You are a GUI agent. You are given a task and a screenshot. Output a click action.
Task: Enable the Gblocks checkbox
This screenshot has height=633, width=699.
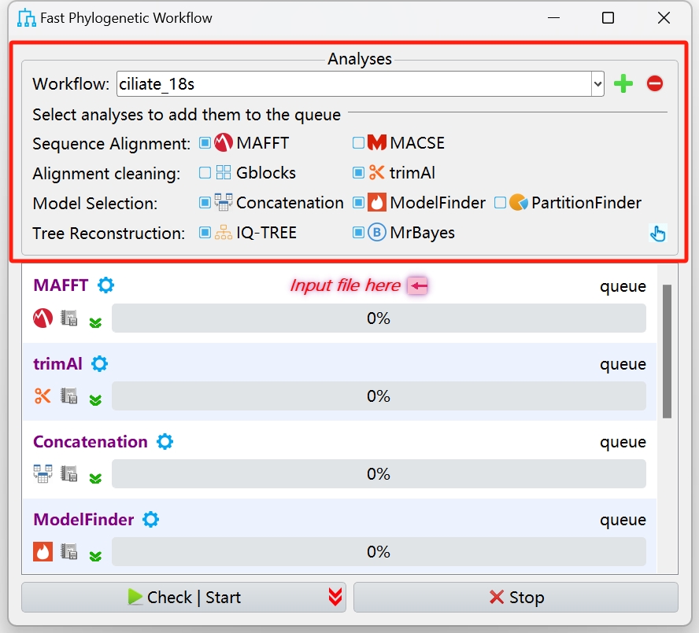(205, 173)
